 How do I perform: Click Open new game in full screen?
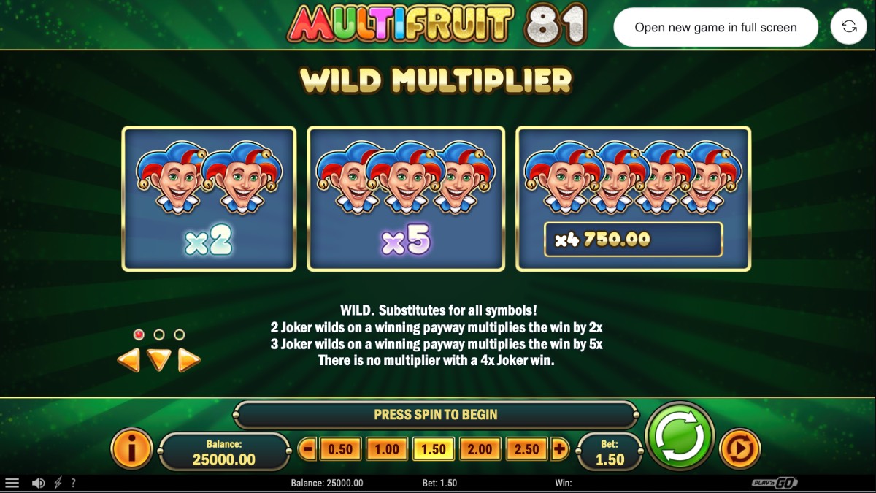(x=715, y=27)
